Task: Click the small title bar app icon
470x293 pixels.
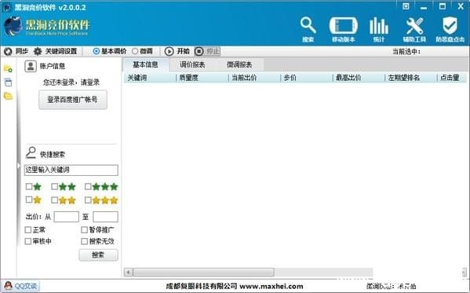Action: coord(7,8)
